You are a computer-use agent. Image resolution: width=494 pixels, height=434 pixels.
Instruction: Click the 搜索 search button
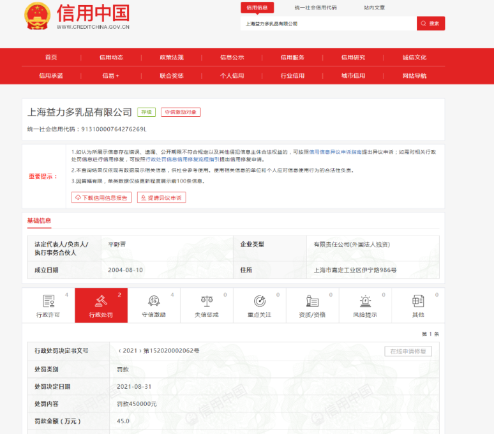click(x=431, y=24)
